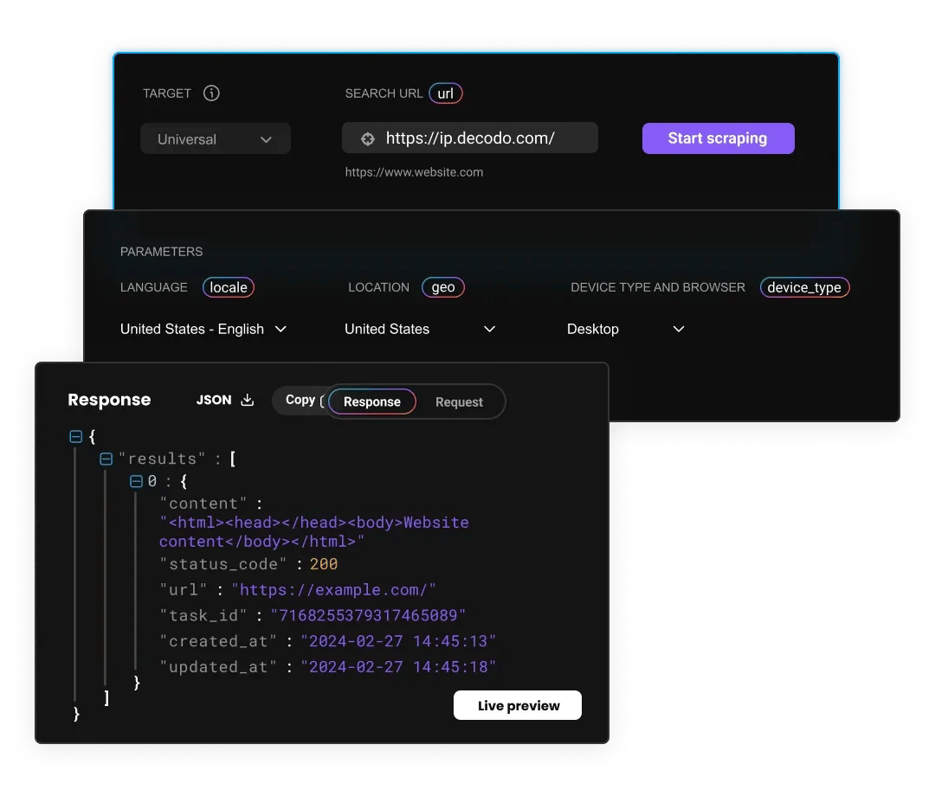The width and height of the screenshot is (935, 796).
Task: Click the html content string value
Action: pyautogui.click(x=314, y=532)
